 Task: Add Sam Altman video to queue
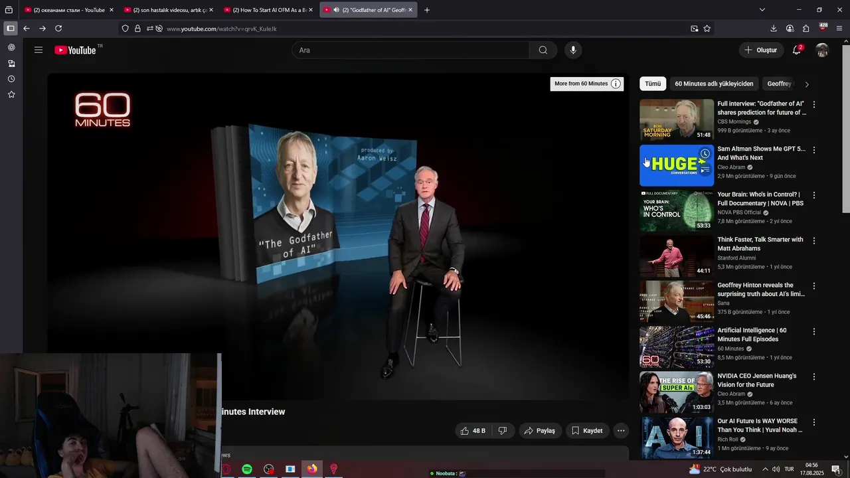pos(705,170)
